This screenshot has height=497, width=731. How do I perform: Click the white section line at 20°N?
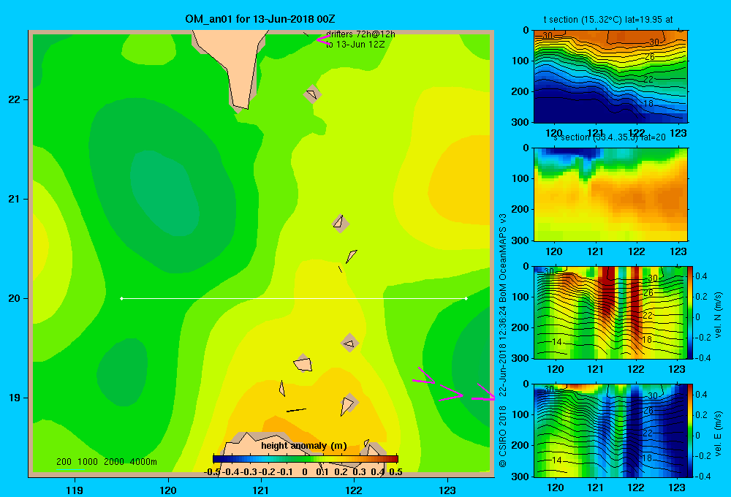click(294, 298)
